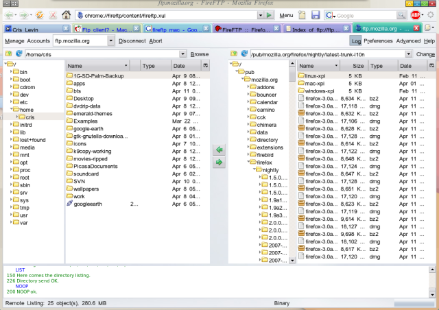The image size is (439, 310).
Task: Refresh the remote directory listing
Action: point(244,53)
